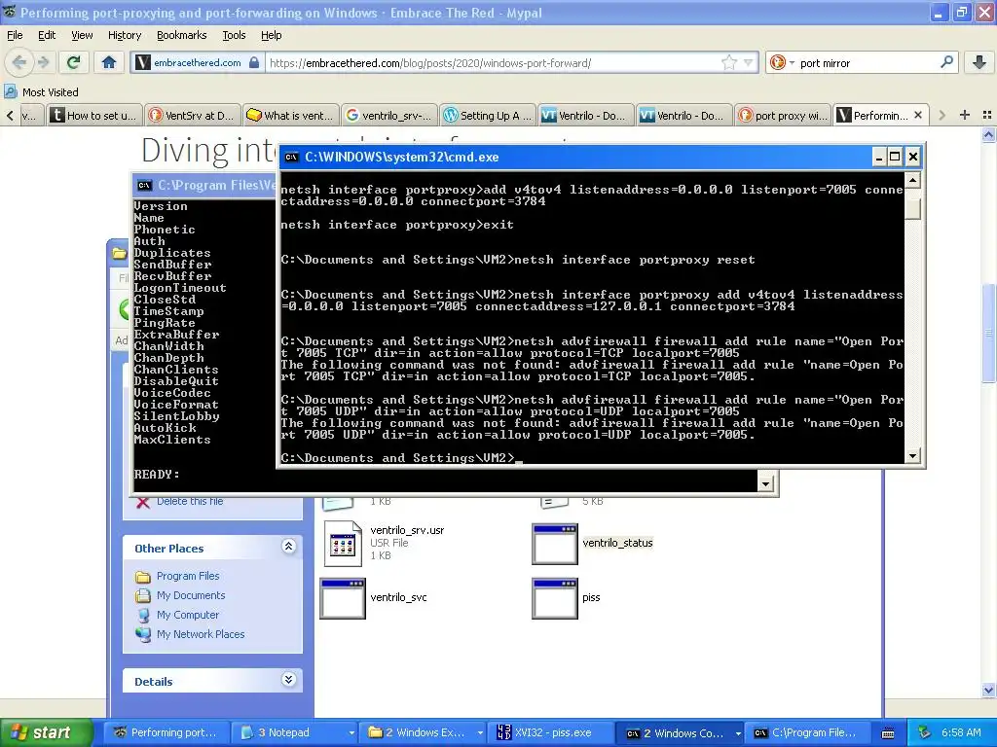Screen dimensions: 997x747
Task: Click the embracethered.com site identity label
Action: pyautogui.click(x=197, y=62)
